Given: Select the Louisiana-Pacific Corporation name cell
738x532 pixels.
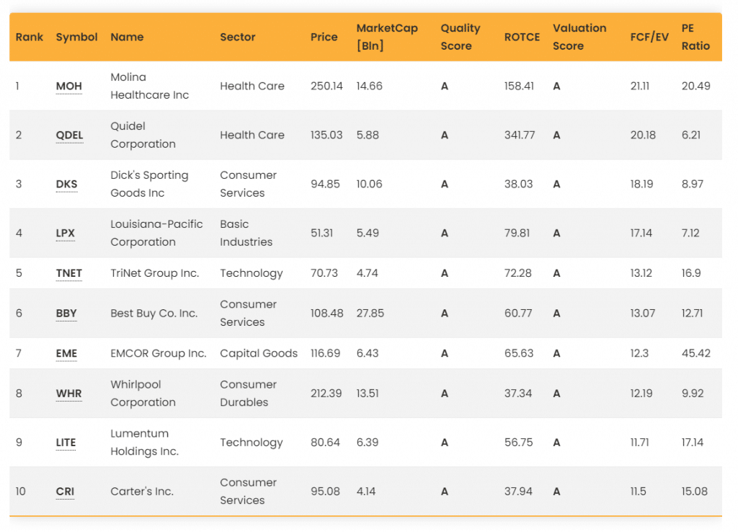Looking at the screenshot, I should coord(156,233).
